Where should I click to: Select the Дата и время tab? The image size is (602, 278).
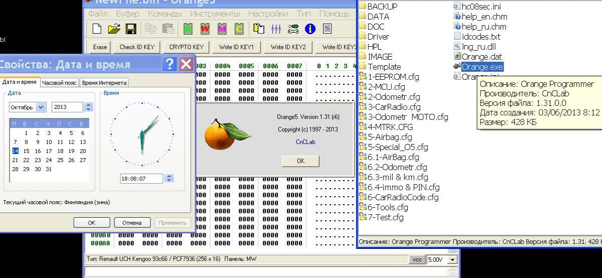pyautogui.click(x=19, y=82)
